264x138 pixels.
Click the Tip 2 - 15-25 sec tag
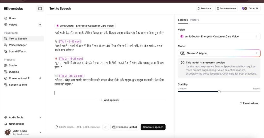(71, 59)
